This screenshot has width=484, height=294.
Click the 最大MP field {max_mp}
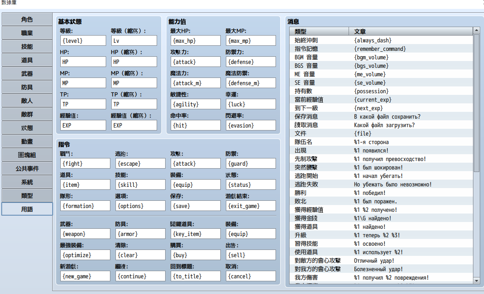[250, 41]
